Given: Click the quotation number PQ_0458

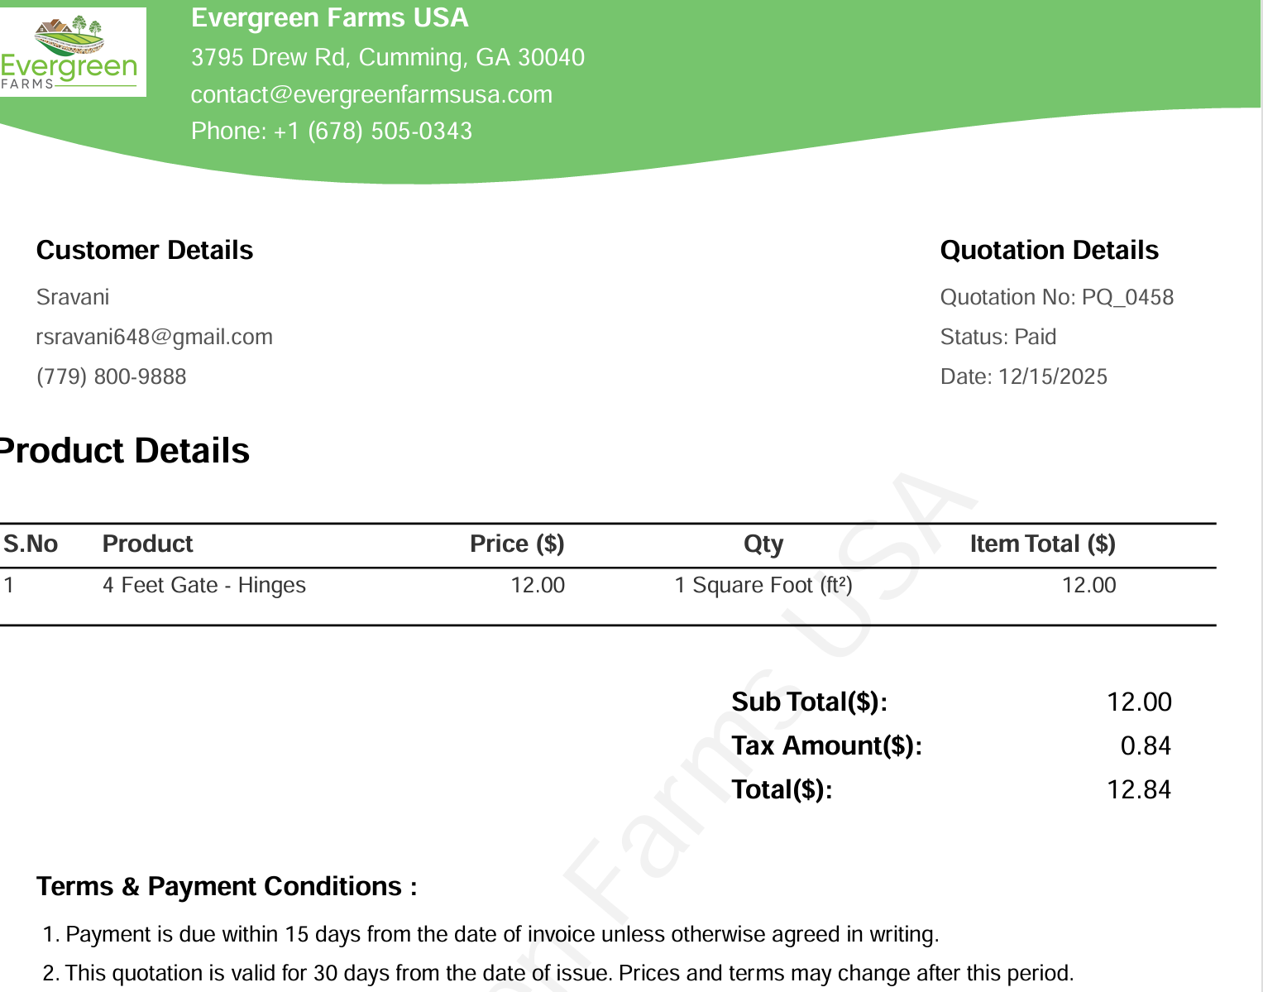Looking at the screenshot, I should pos(1127,297).
